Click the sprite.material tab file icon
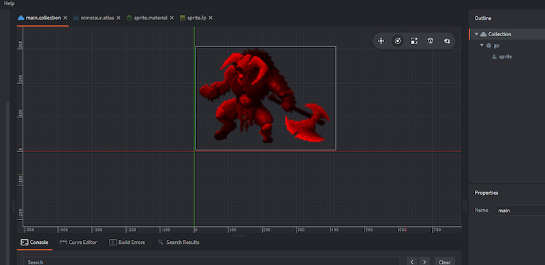The width and height of the screenshot is (545, 265). coord(129,18)
